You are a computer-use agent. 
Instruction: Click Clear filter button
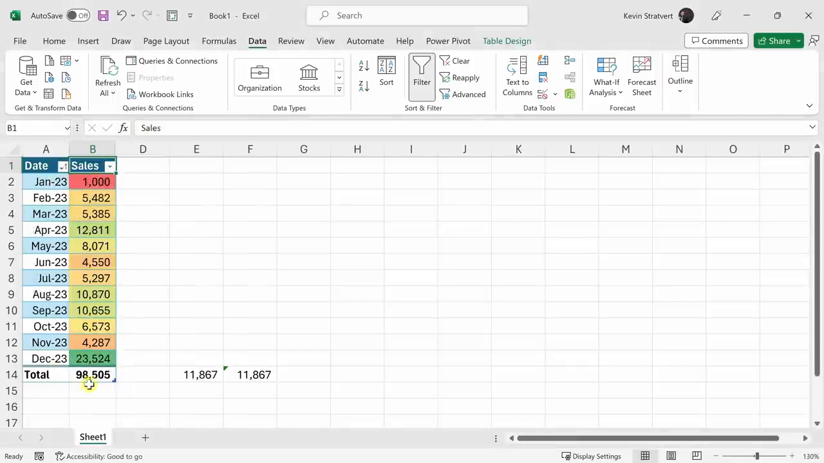(455, 61)
